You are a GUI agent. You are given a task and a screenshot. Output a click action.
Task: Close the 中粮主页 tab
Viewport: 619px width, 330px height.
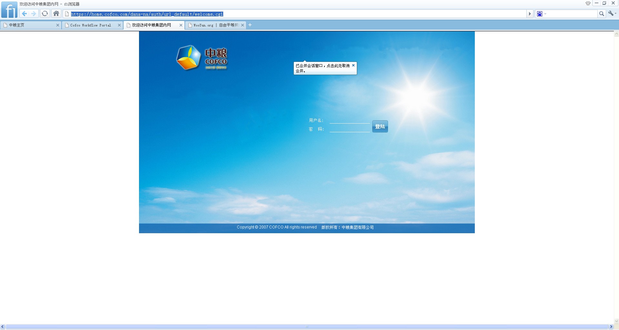pyautogui.click(x=58, y=25)
